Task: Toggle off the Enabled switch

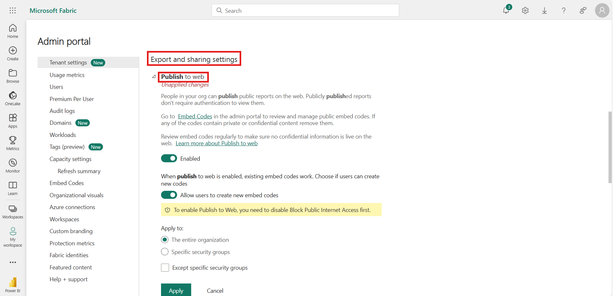Action: point(169,158)
